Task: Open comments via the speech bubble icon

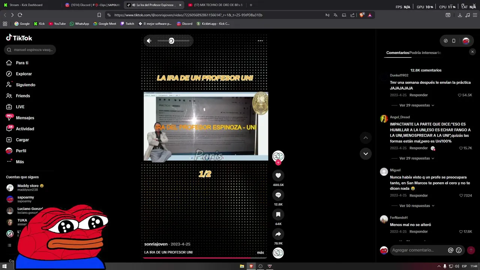Action: [278, 195]
